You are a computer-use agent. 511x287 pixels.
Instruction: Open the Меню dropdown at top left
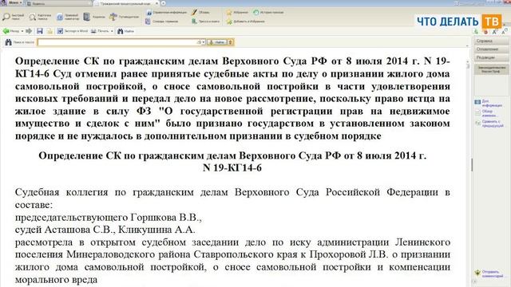(12, 3)
